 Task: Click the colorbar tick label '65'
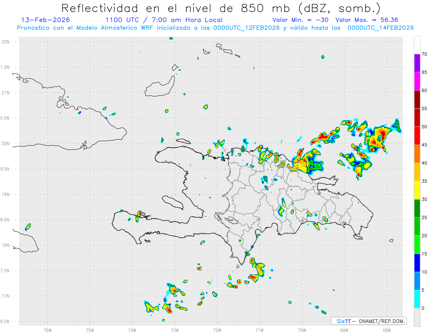point(425,72)
